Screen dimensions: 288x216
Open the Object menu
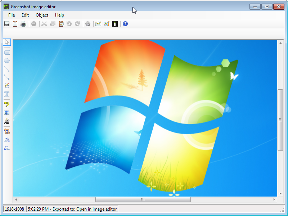tap(42, 15)
